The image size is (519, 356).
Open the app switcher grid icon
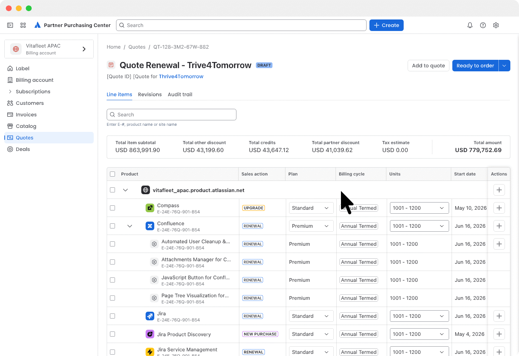(x=23, y=25)
